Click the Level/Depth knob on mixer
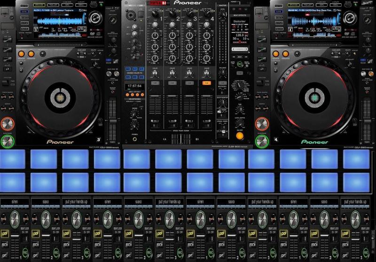This screenshot has height=262, width=376. [x=240, y=123]
